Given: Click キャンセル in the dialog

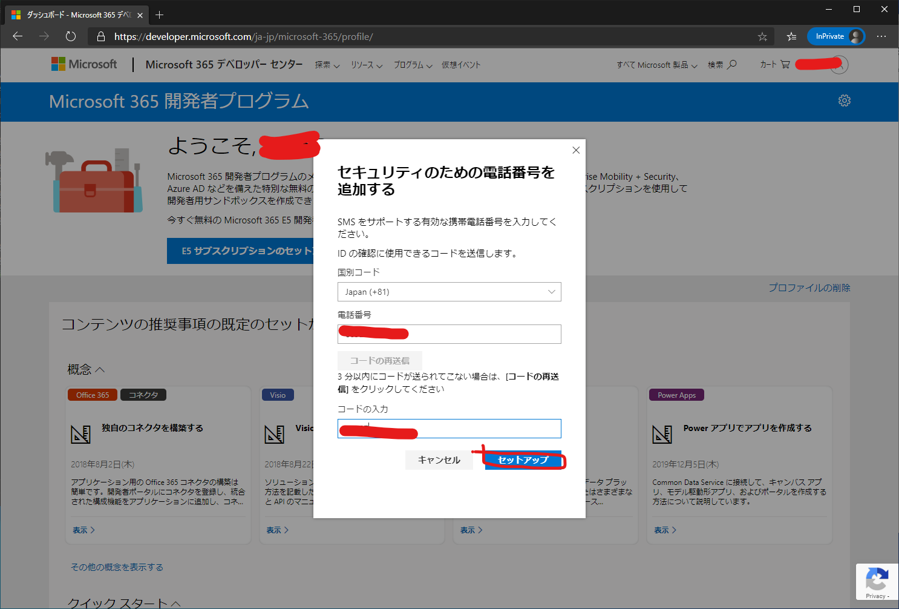Looking at the screenshot, I should (x=439, y=460).
